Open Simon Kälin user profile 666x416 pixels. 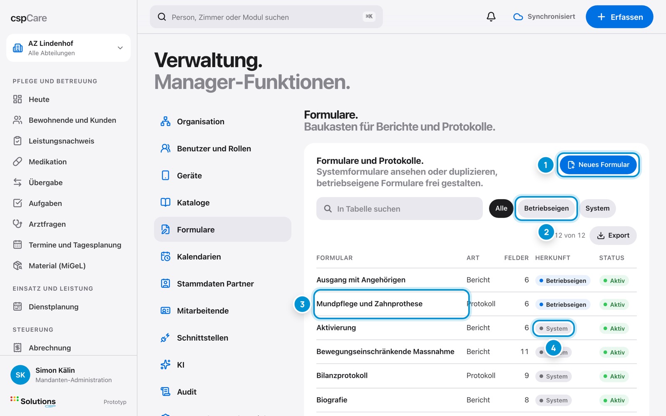click(x=68, y=375)
